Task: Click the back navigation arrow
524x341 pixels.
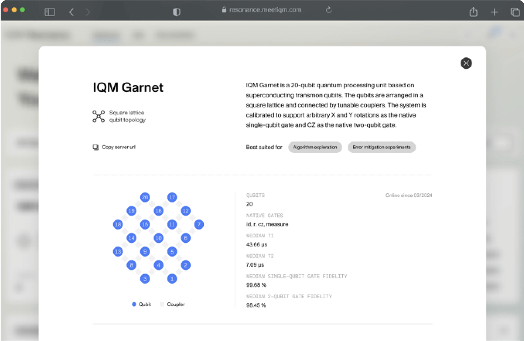Action: 71,12
